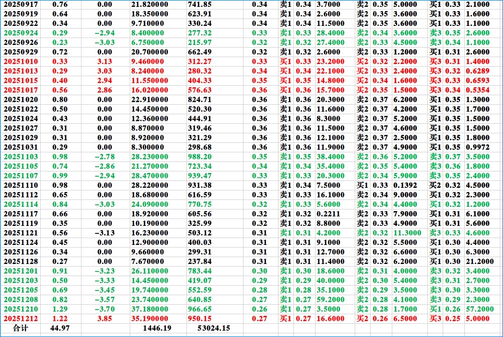Screen dimensions: 503x337
Task: Select green date 20250924
Action: (21, 33)
